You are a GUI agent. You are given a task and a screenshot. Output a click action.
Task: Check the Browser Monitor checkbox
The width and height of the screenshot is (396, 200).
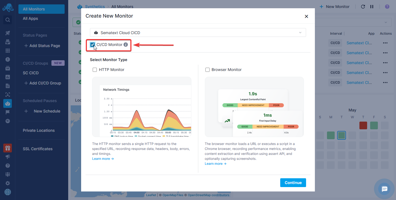coord(207,70)
